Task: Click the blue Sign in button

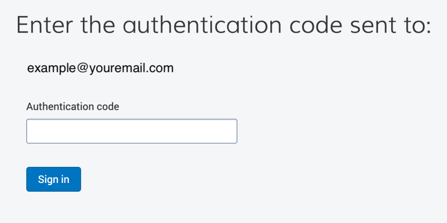Action: pyautogui.click(x=54, y=179)
